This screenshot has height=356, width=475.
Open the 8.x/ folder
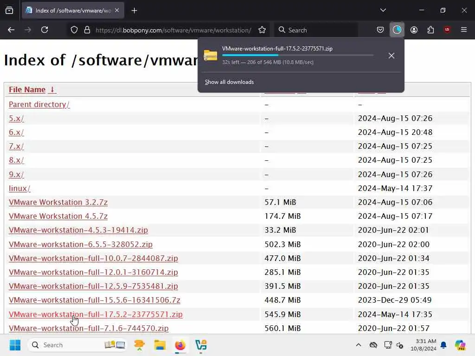point(16,160)
